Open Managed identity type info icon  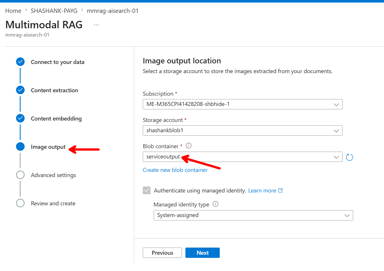pos(215,204)
